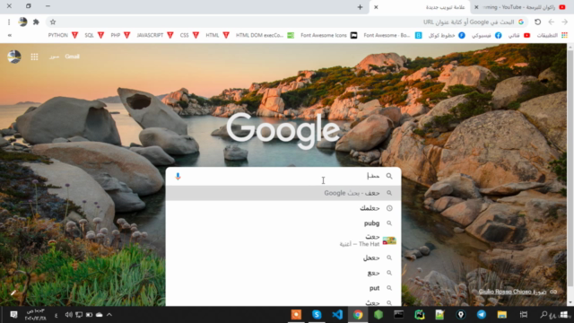Choose the 'pubg' suggestion
The width and height of the screenshot is (574, 323).
[283, 223]
